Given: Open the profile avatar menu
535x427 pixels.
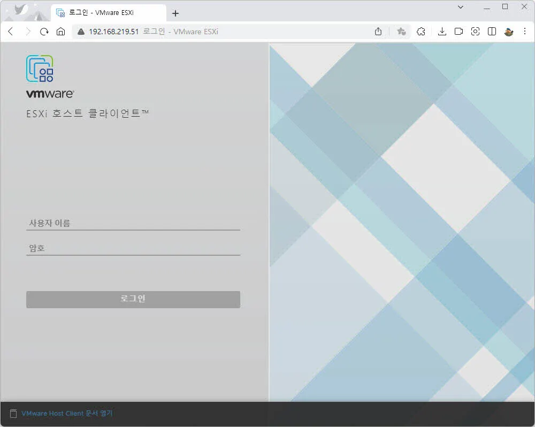Looking at the screenshot, I should point(509,32).
